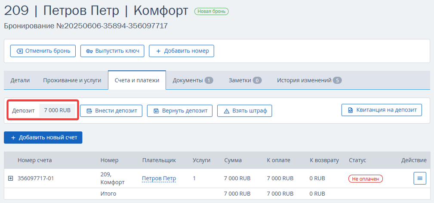
Task: Click the deposit amount field 7 000 RUB
Action: click(57, 110)
